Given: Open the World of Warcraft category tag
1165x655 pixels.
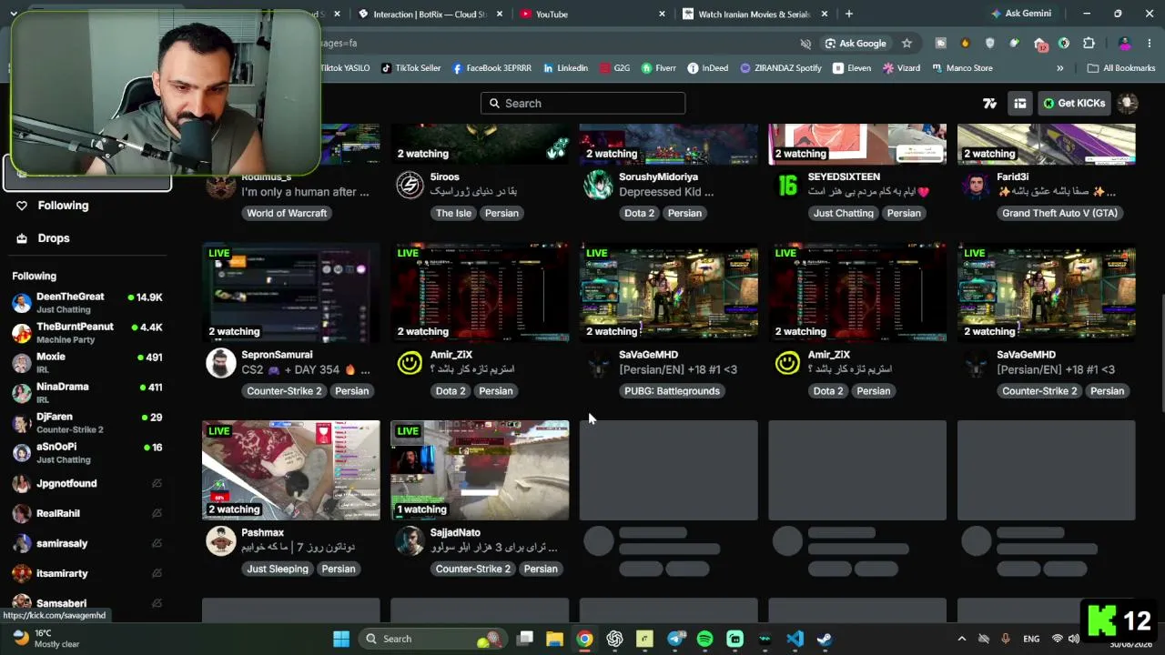Looking at the screenshot, I should 287,213.
